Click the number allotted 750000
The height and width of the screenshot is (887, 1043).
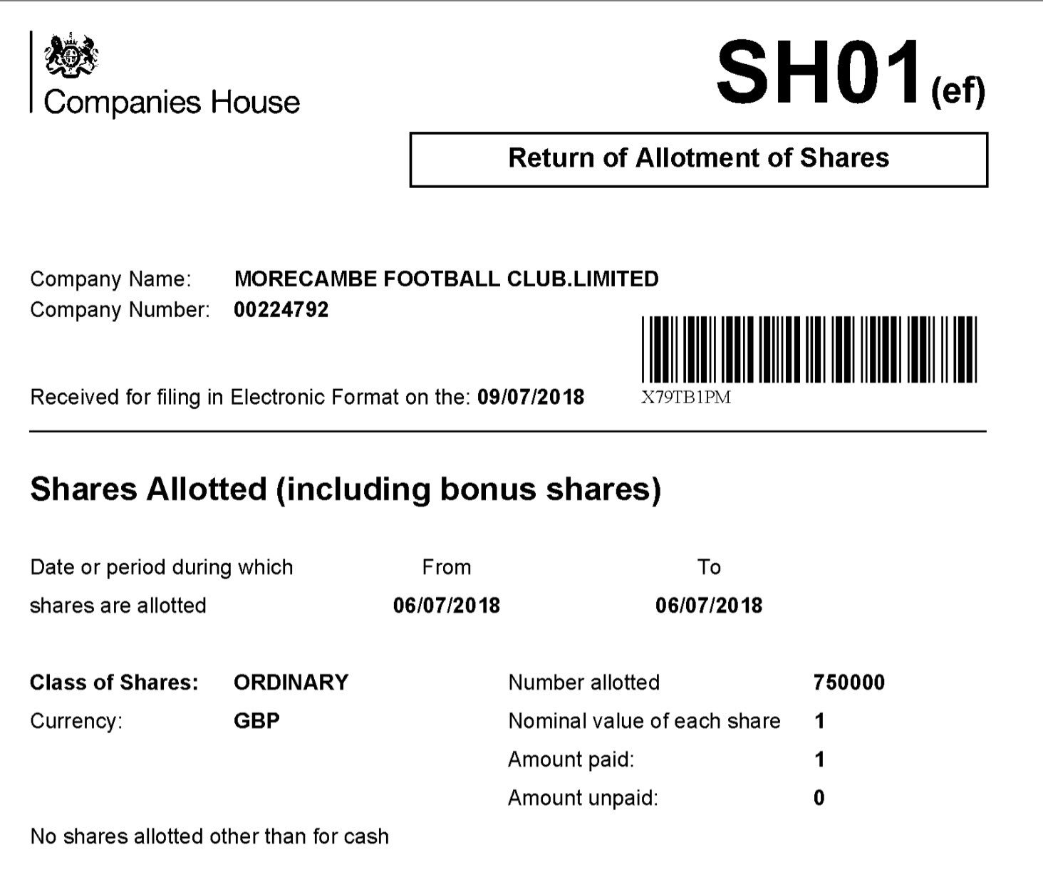coord(849,683)
